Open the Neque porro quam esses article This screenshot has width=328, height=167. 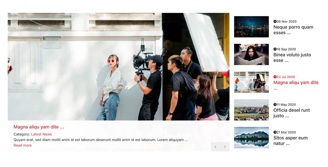[293, 30]
